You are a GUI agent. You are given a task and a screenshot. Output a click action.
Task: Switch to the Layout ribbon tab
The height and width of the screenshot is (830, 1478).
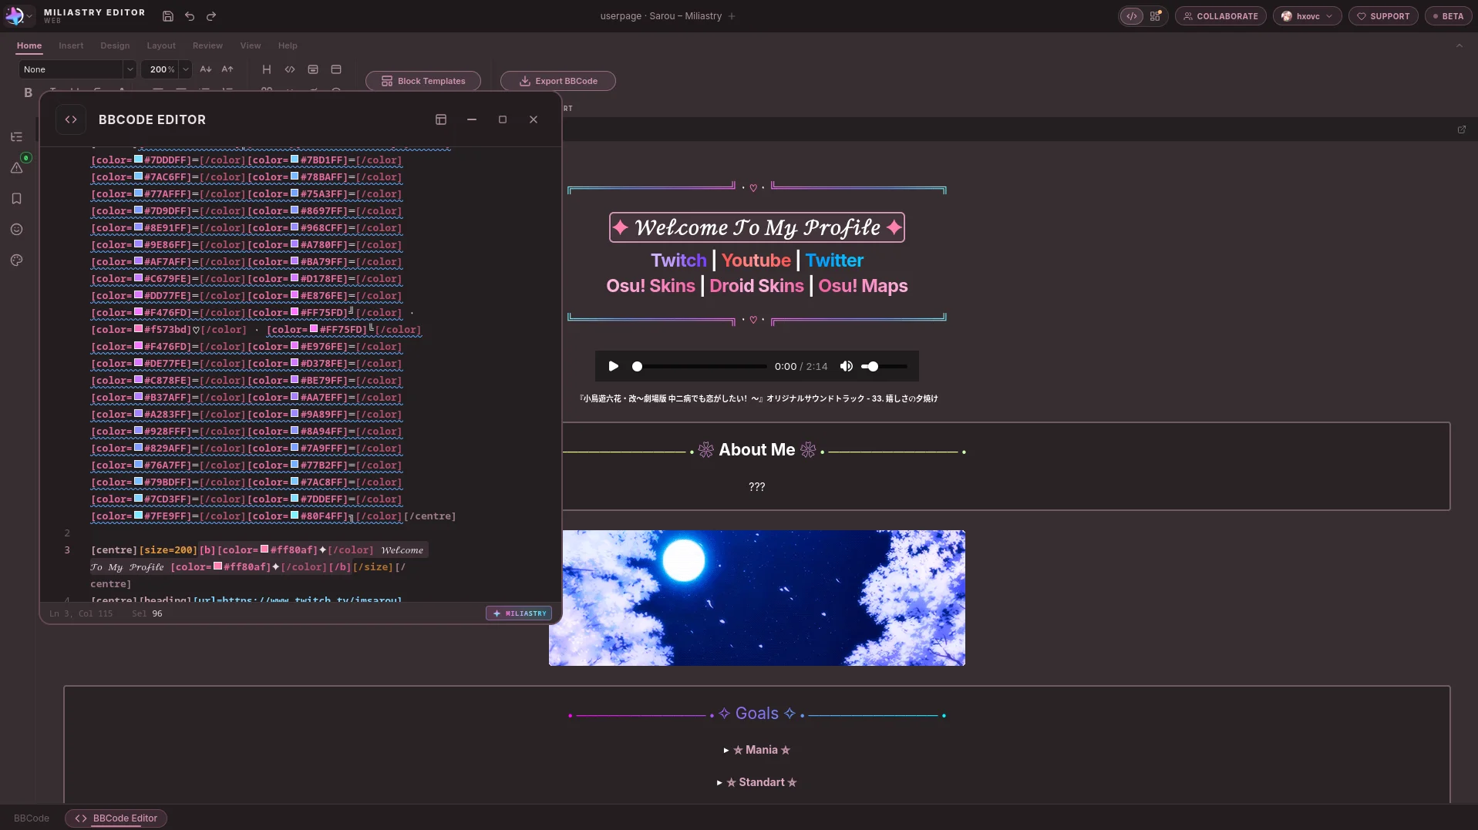coord(161,45)
